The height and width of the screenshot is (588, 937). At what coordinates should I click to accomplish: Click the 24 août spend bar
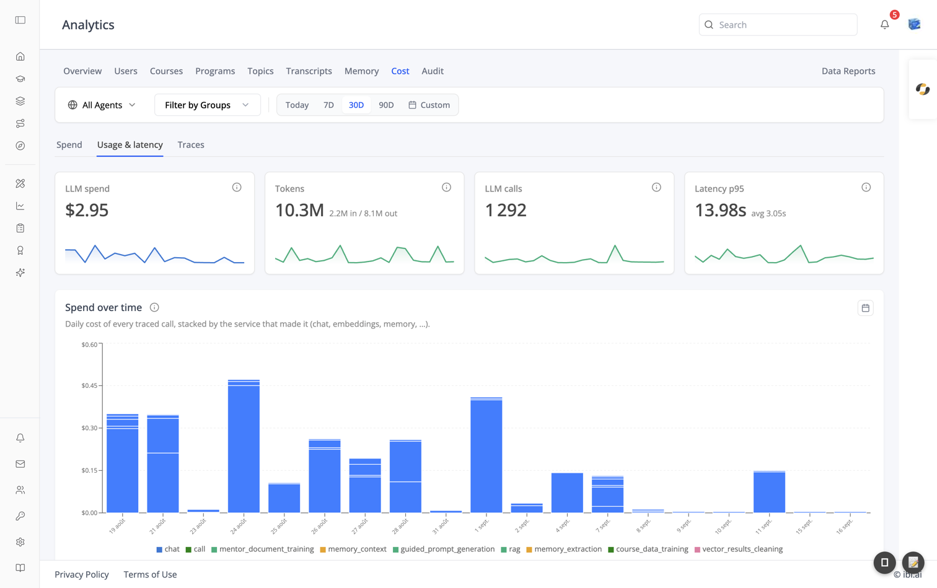[244, 446]
